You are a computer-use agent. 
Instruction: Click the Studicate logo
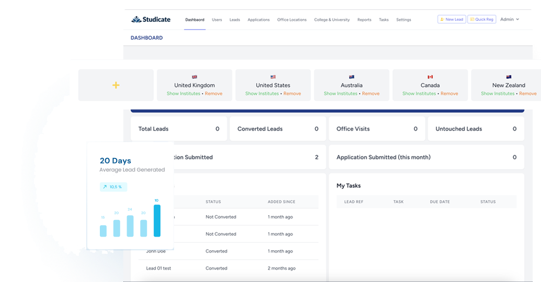pyautogui.click(x=151, y=20)
